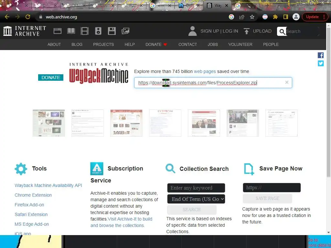Click the SIGN UP link
331x248 pixels.
(209, 31)
